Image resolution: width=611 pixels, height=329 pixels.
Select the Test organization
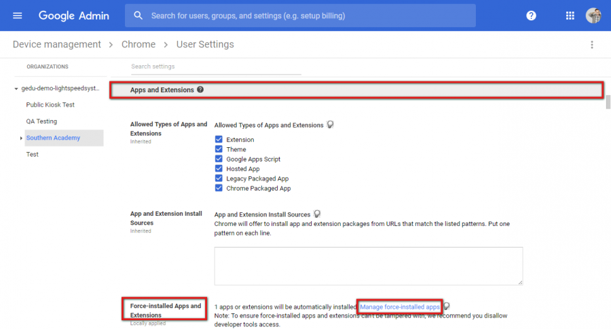point(33,155)
